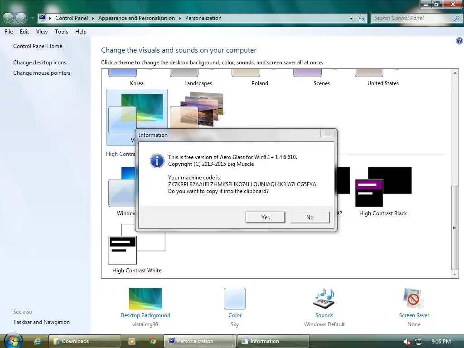This screenshot has width=464, height=348.
Task: Switch to Personalization taskbar button
Action: (200, 341)
